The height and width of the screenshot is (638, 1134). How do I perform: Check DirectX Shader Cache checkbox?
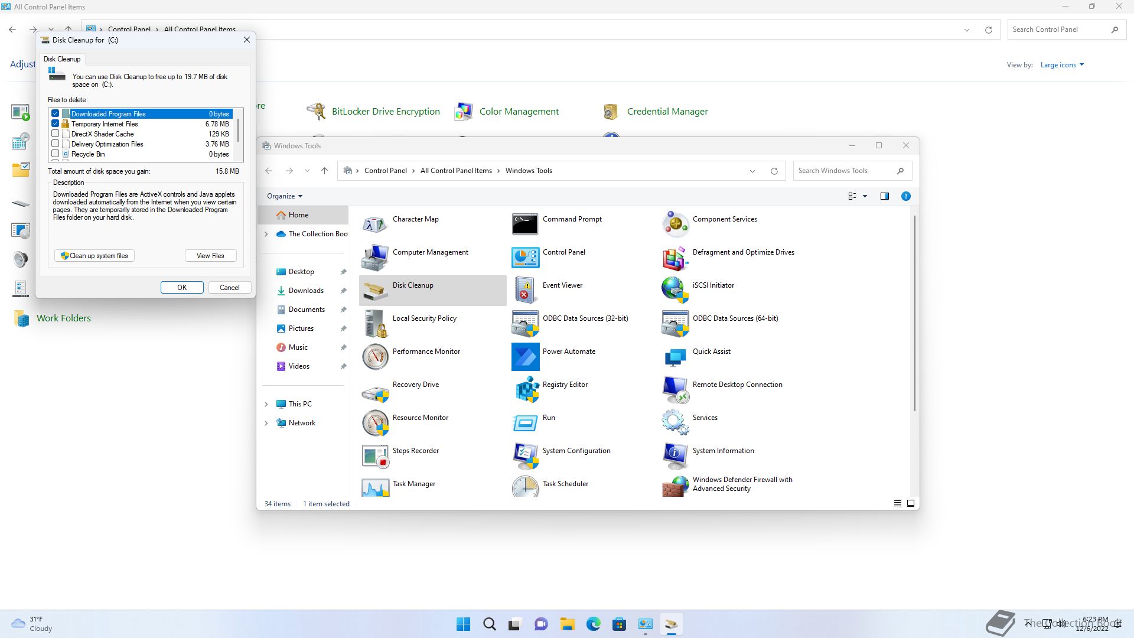tap(56, 134)
